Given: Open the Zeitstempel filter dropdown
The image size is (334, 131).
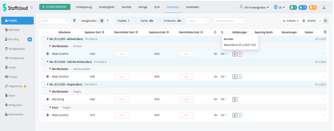Looking at the screenshot, I should [230, 21].
